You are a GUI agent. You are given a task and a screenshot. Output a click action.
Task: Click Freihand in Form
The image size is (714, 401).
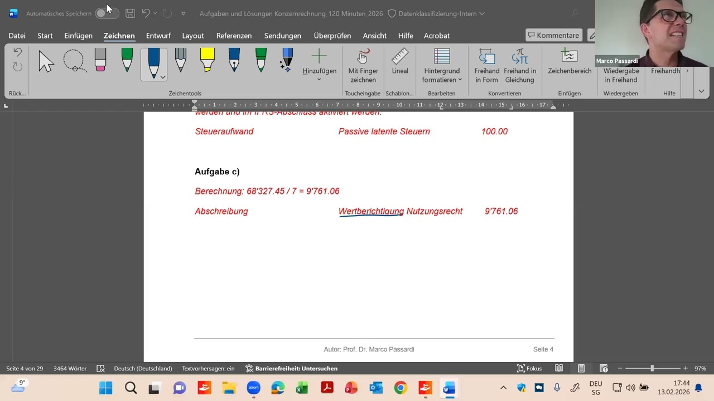click(x=487, y=66)
